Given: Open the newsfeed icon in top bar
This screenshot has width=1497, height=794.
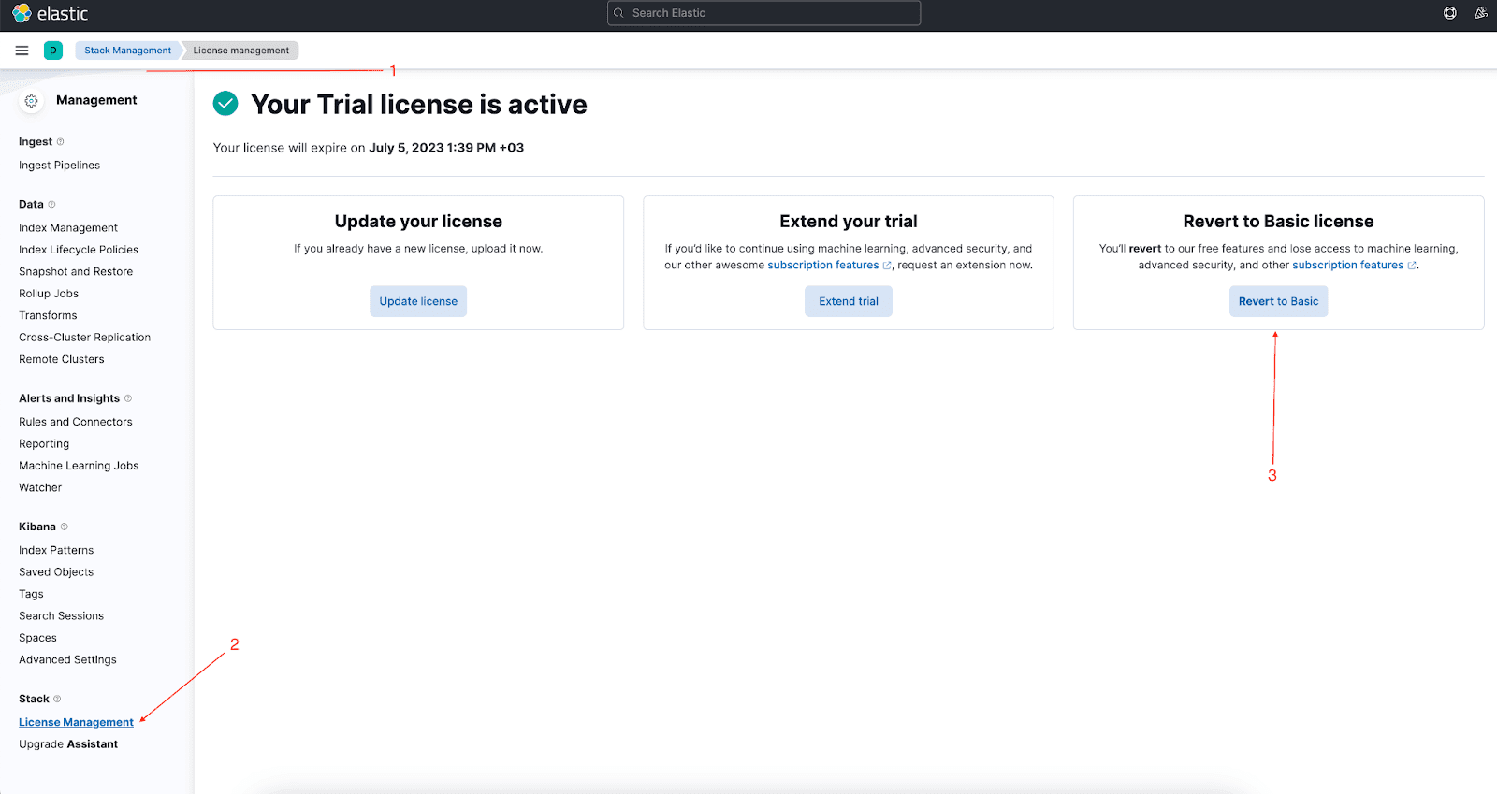Looking at the screenshot, I should pos(1481,13).
